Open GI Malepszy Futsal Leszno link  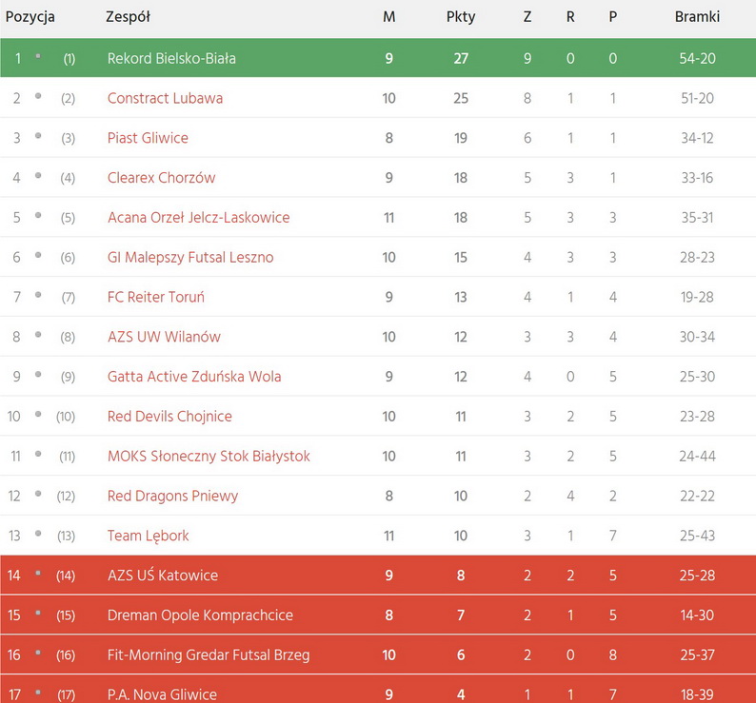tap(190, 257)
